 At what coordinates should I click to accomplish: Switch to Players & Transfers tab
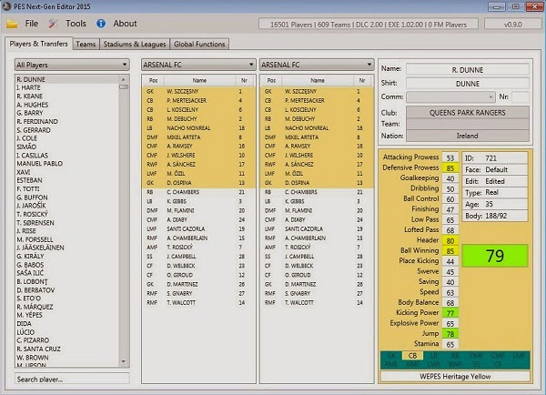(x=38, y=44)
